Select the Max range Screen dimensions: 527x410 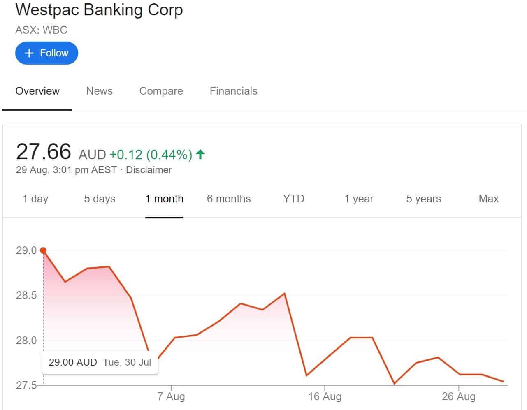(488, 199)
